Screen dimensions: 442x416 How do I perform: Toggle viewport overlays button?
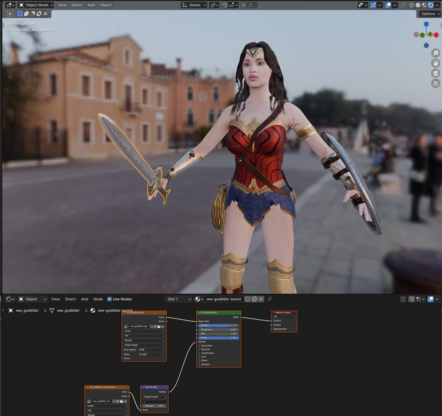click(x=388, y=5)
